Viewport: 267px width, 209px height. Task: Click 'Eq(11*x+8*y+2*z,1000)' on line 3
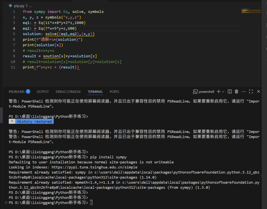tap(62, 23)
